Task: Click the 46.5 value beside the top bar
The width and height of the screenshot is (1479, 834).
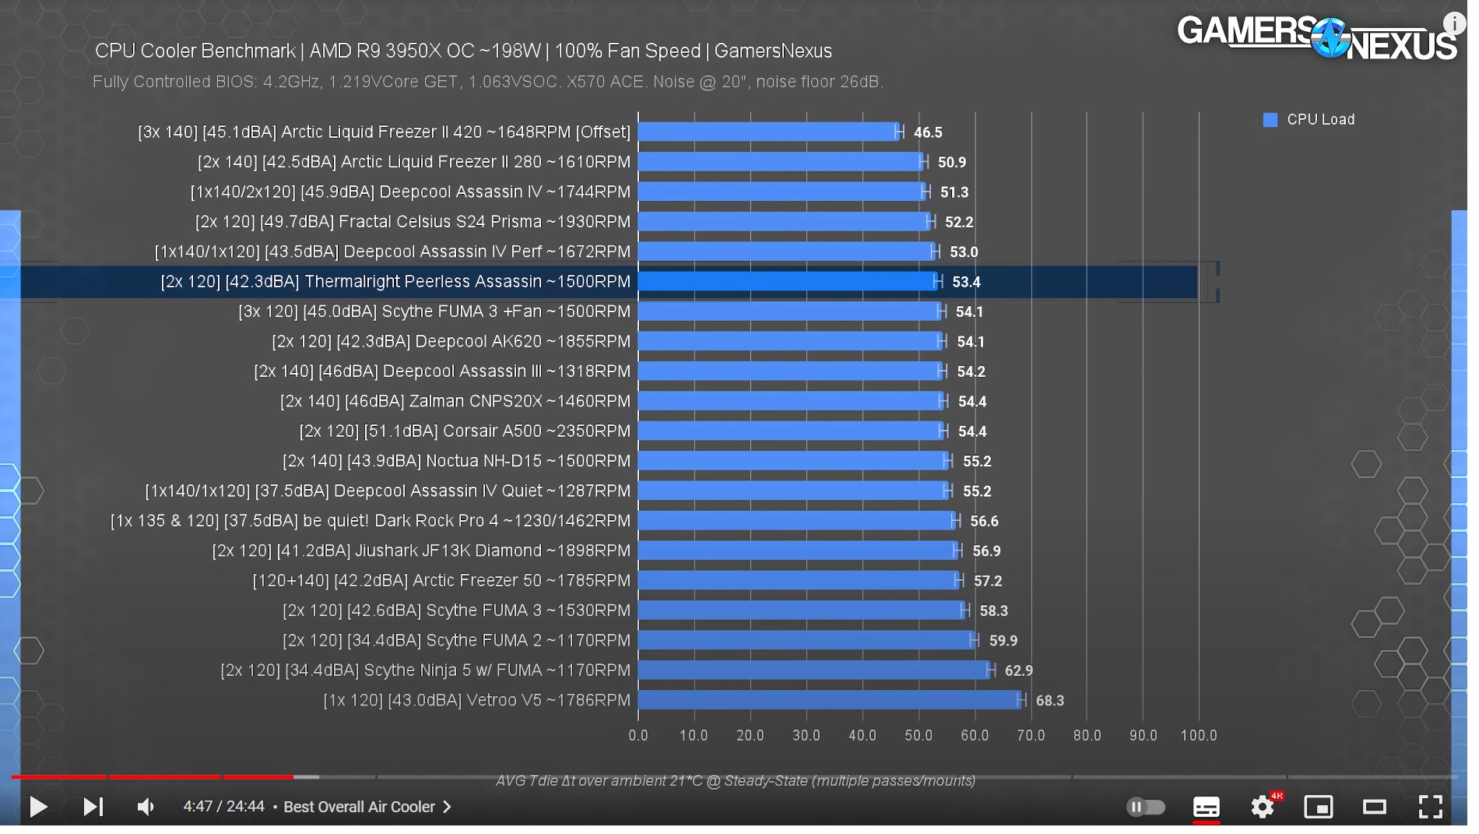Action: [928, 132]
